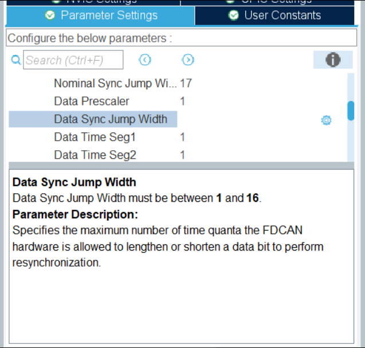This screenshot has width=365, height=348.
Task: Go to next search result arrow
Action: 188,60
